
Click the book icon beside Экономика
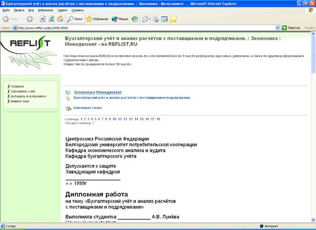[68, 92]
